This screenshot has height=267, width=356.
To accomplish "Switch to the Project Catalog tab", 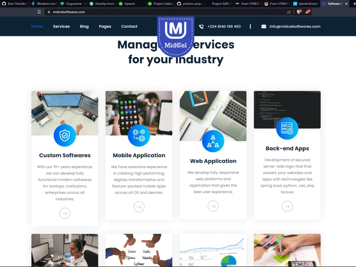I will (x=161, y=4).
